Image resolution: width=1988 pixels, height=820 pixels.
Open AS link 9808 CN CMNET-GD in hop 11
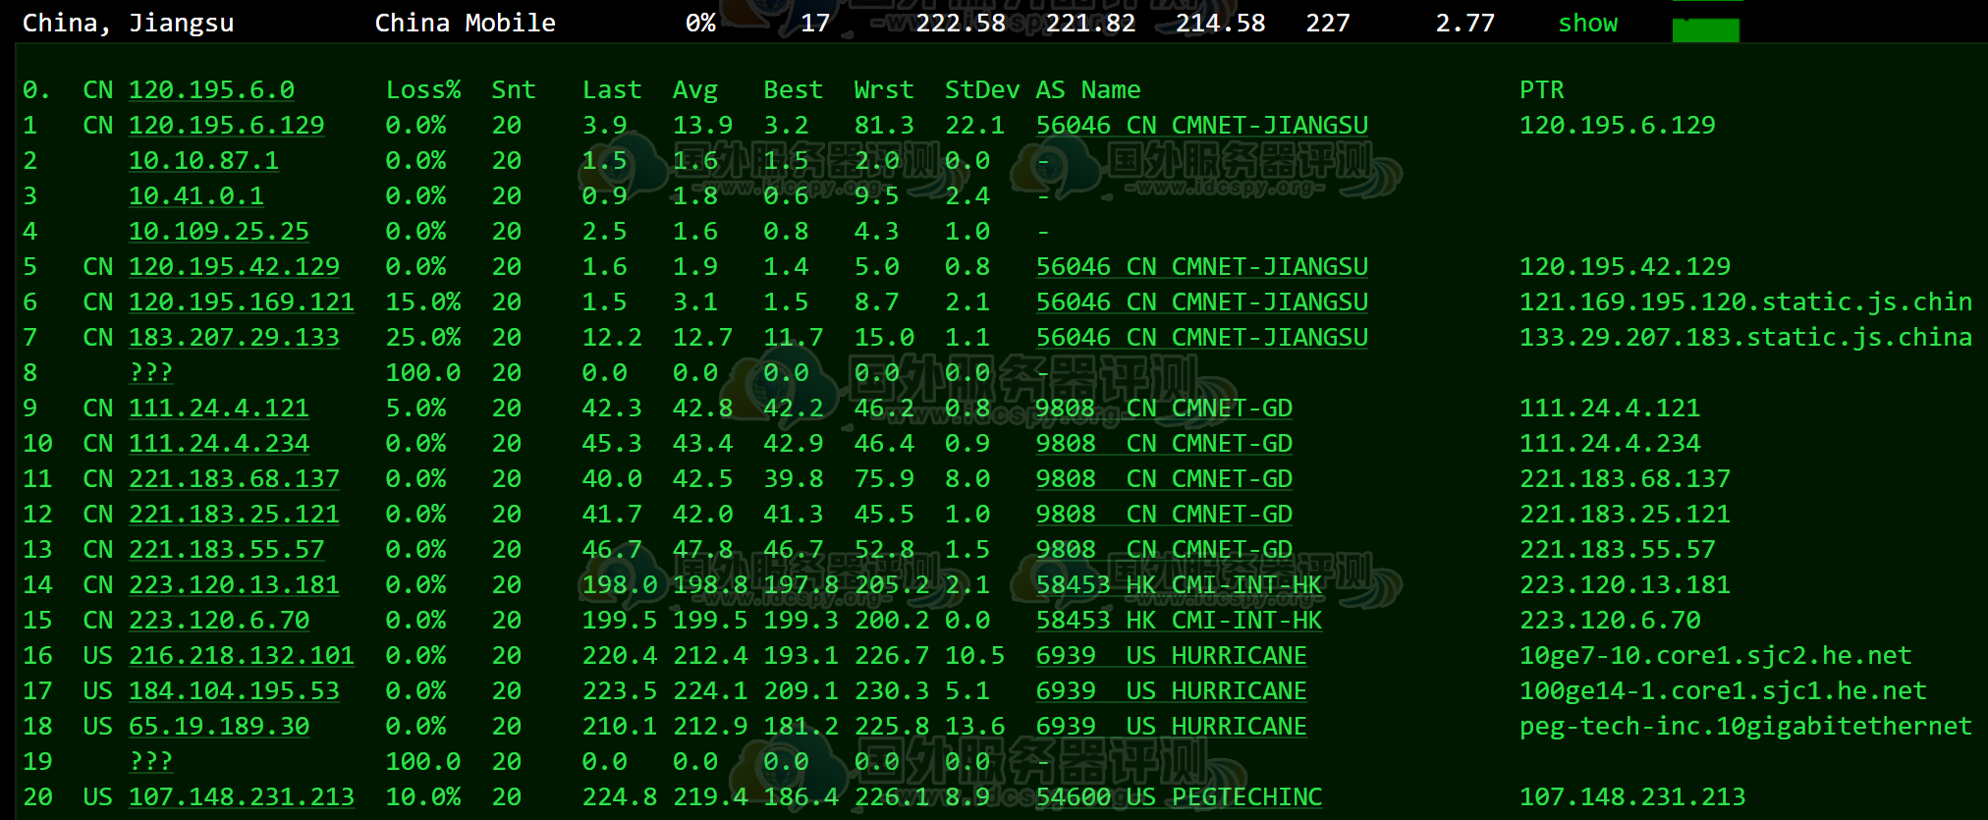point(1164,478)
